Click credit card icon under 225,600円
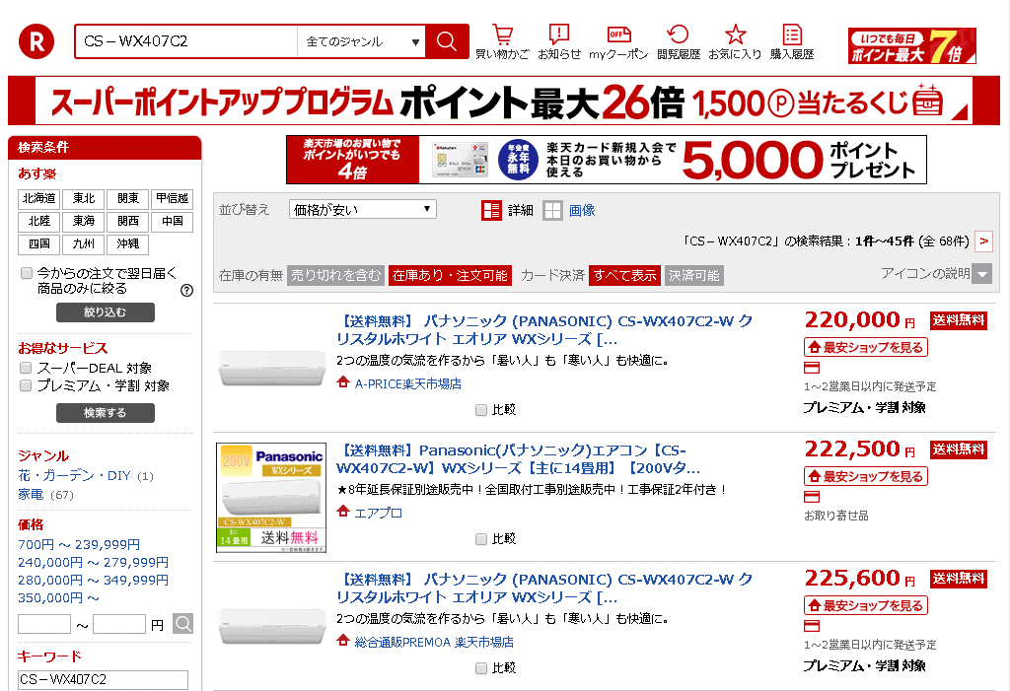 click(812, 626)
